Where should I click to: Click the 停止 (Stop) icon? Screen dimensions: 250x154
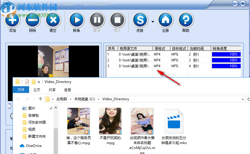(x=117, y=20)
